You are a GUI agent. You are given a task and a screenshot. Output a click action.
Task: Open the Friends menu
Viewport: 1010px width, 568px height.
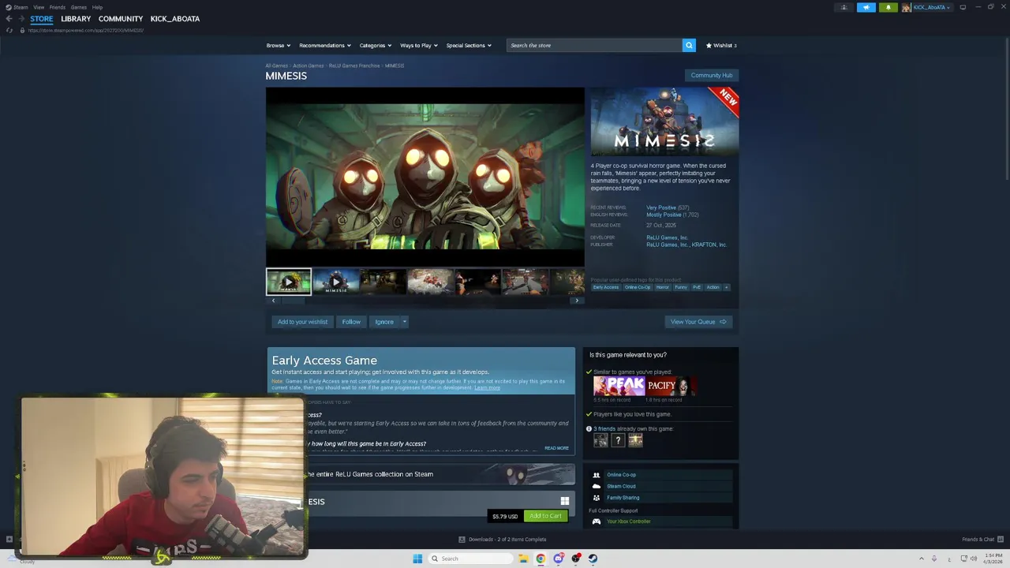58,7
